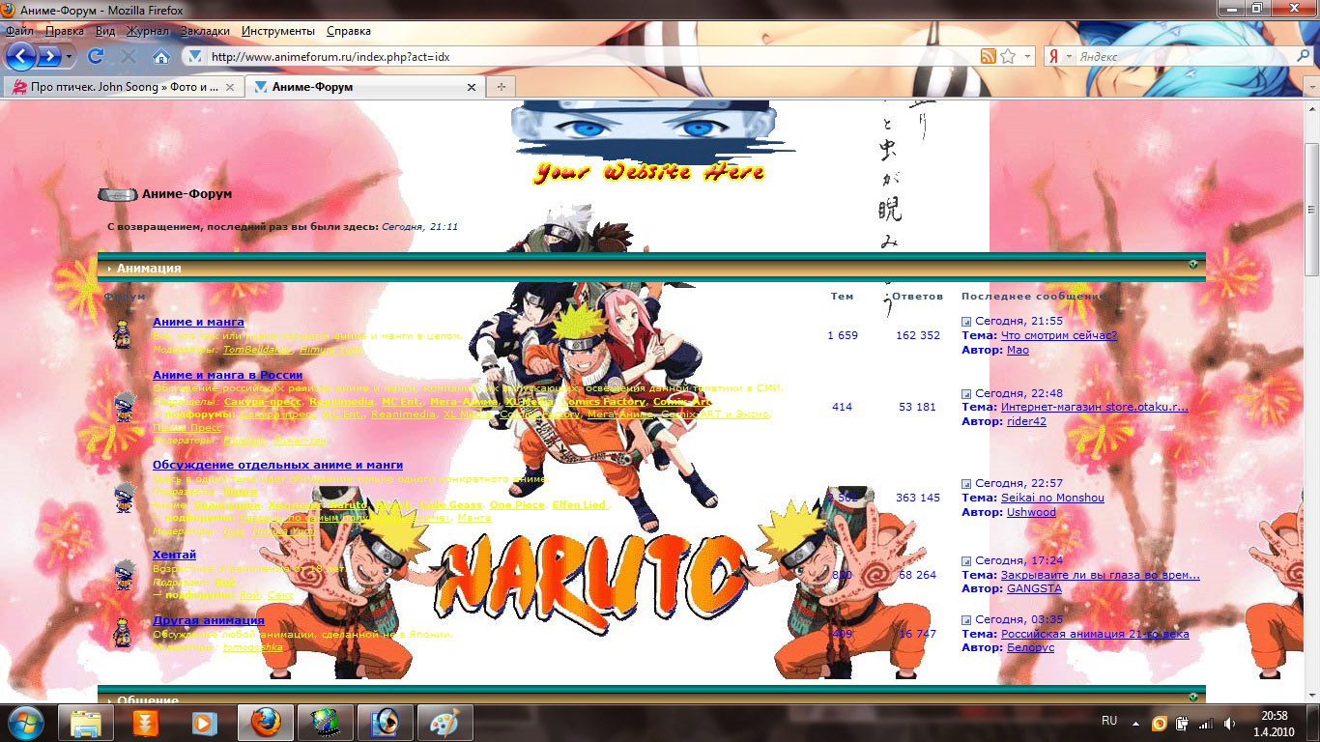Click the volume speaker tray icon
Image resolution: width=1320 pixels, height=742 pixels.
tap(1228, 723)
